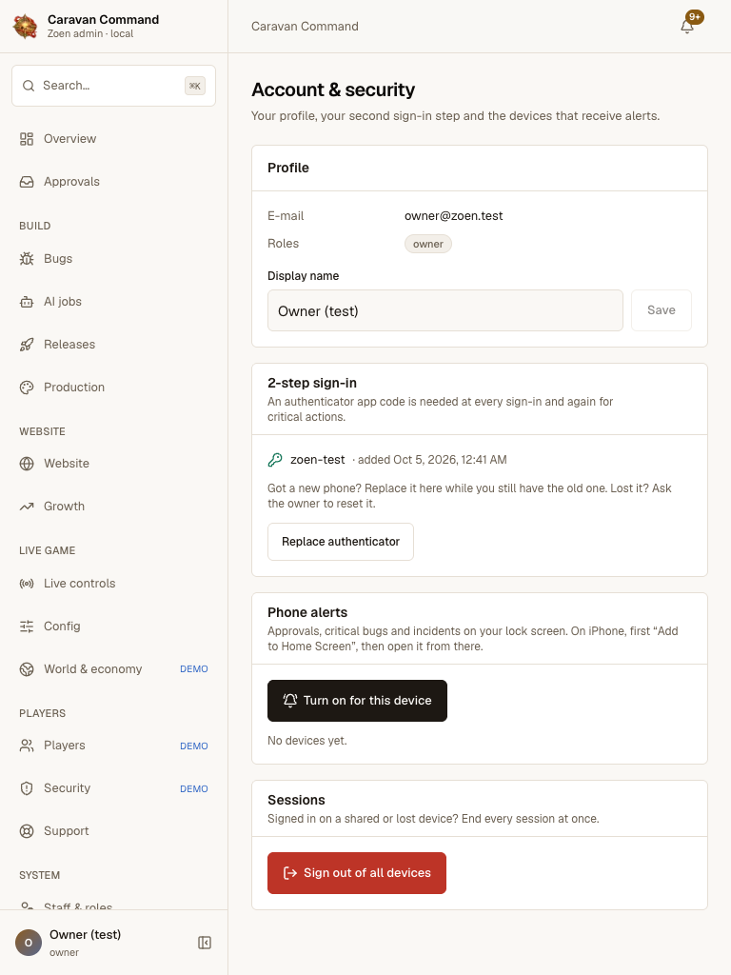The image size is (731, 975).
Task: Click the ⌘K shortcut badge
Action: pyautogui.click(x=195, y=86)
